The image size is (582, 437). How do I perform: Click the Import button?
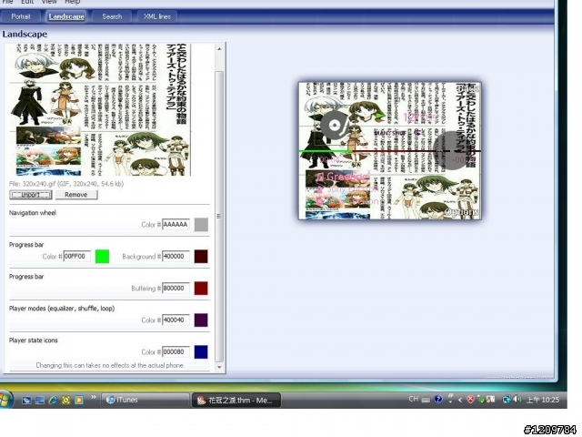pyautogui.click(x=31, y=195)
